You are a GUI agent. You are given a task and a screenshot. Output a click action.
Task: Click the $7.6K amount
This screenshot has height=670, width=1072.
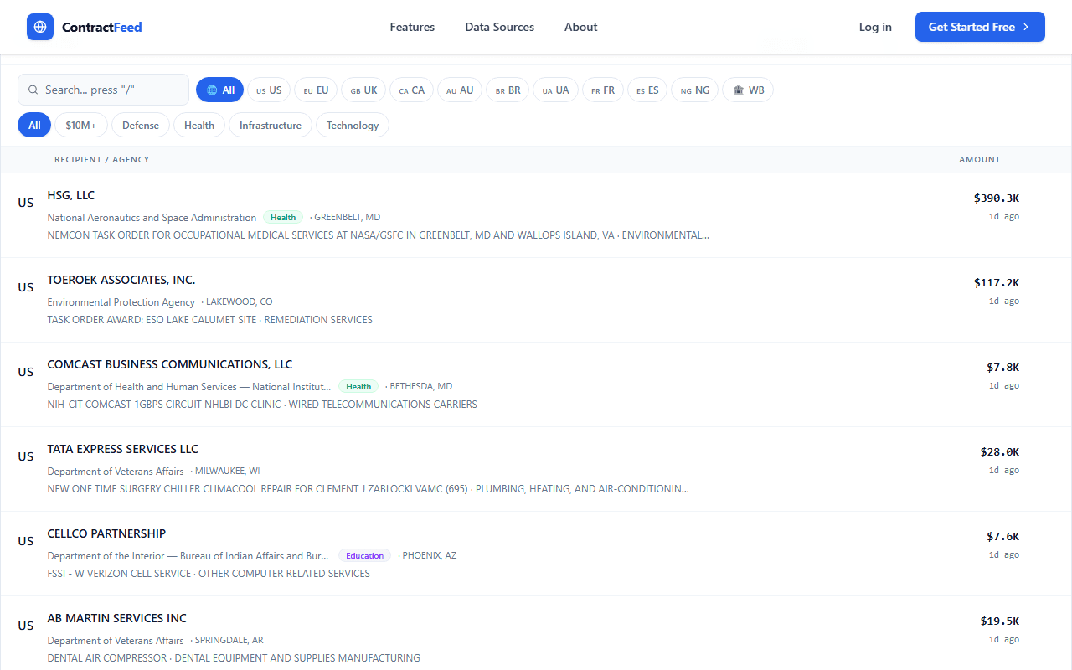pyautogui.click(x=1003, y=537)
